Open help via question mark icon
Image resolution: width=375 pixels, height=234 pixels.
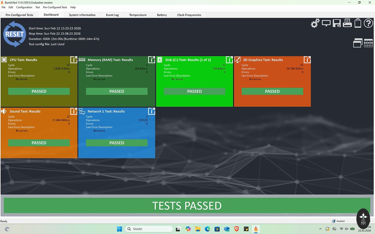368,23
